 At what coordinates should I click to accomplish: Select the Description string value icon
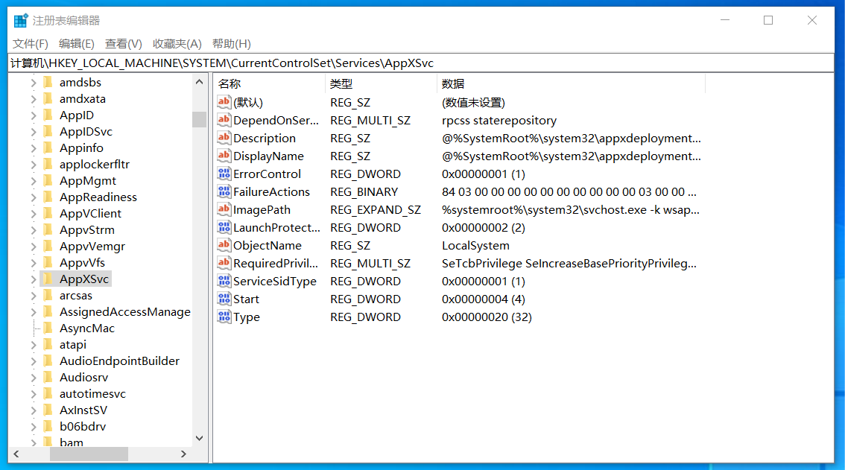coord(224,138)
